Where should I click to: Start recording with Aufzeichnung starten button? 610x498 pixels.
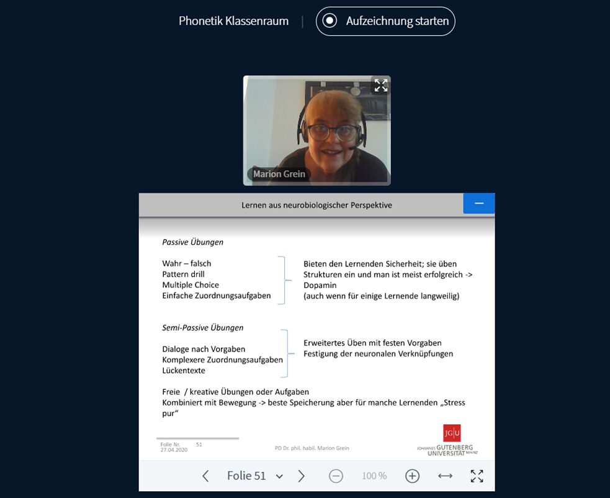pos(385,21)
